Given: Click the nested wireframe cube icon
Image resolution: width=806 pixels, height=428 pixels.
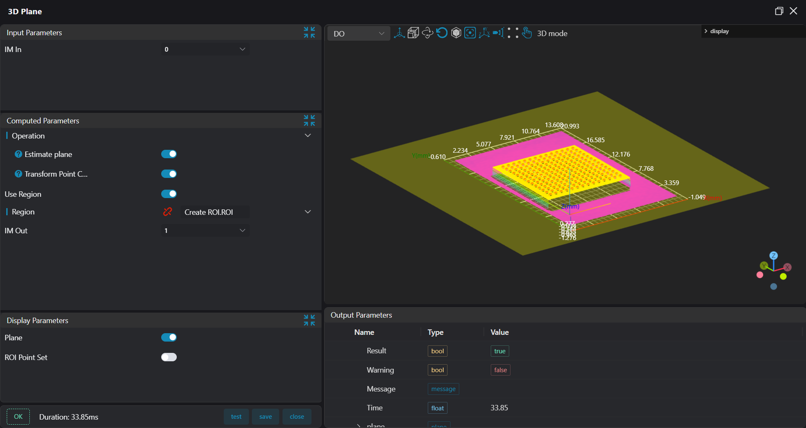Looking at the screenshot, I should click(x=413, y=33).
